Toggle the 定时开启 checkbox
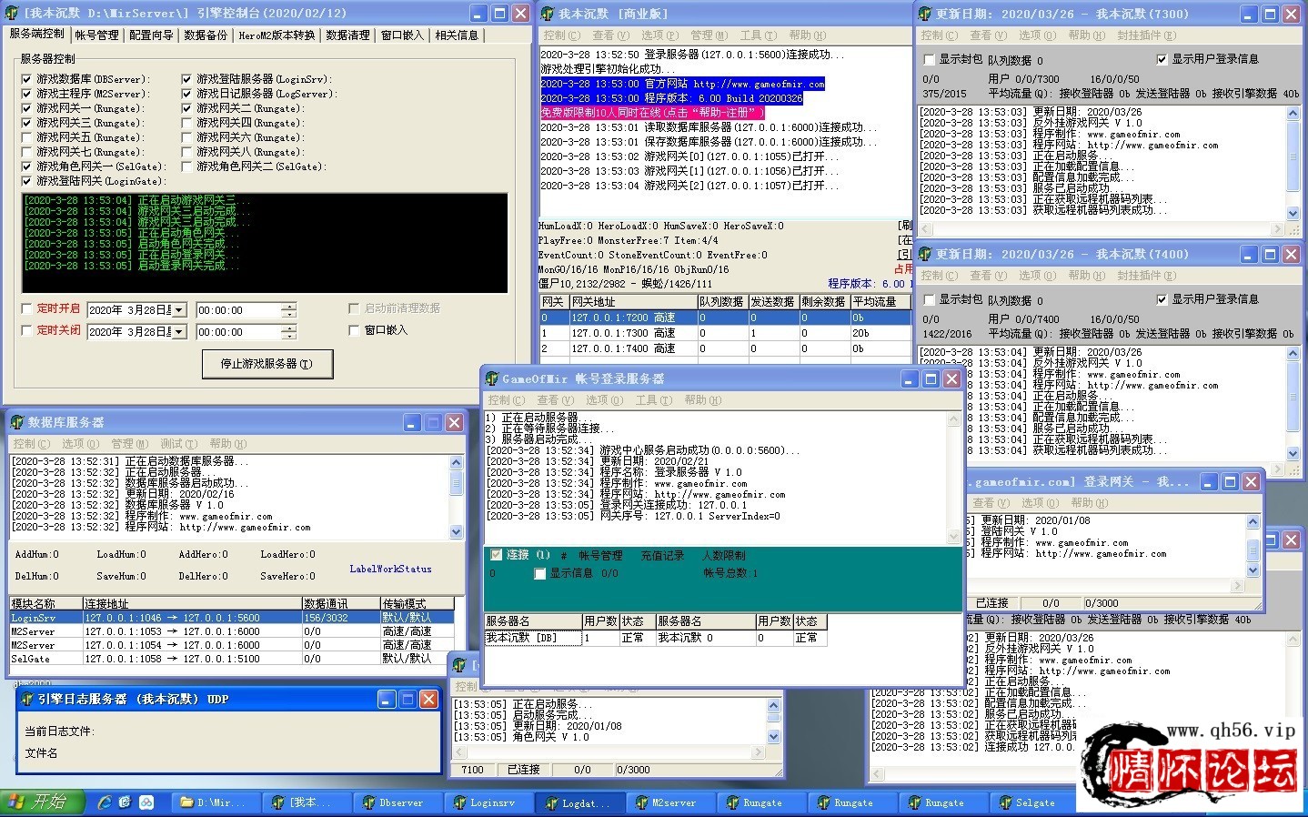Viewport: 1308px width, 817px height. pos(27,308)
